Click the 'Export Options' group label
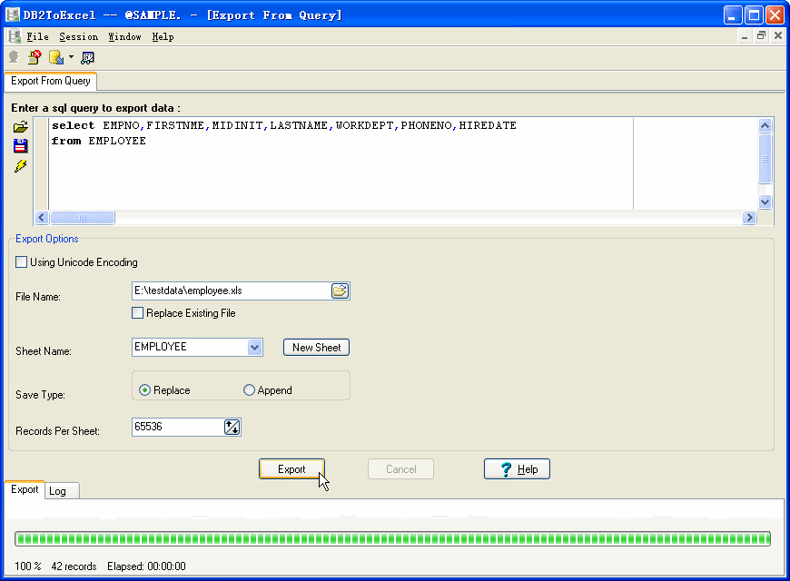The height and width of the screenshot is (581, 790). [47, 239]
